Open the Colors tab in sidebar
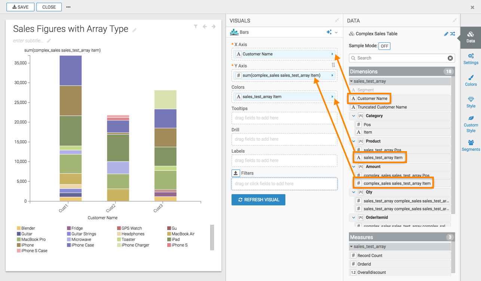This screenshot has height=281, width=481. click(471, 80)
